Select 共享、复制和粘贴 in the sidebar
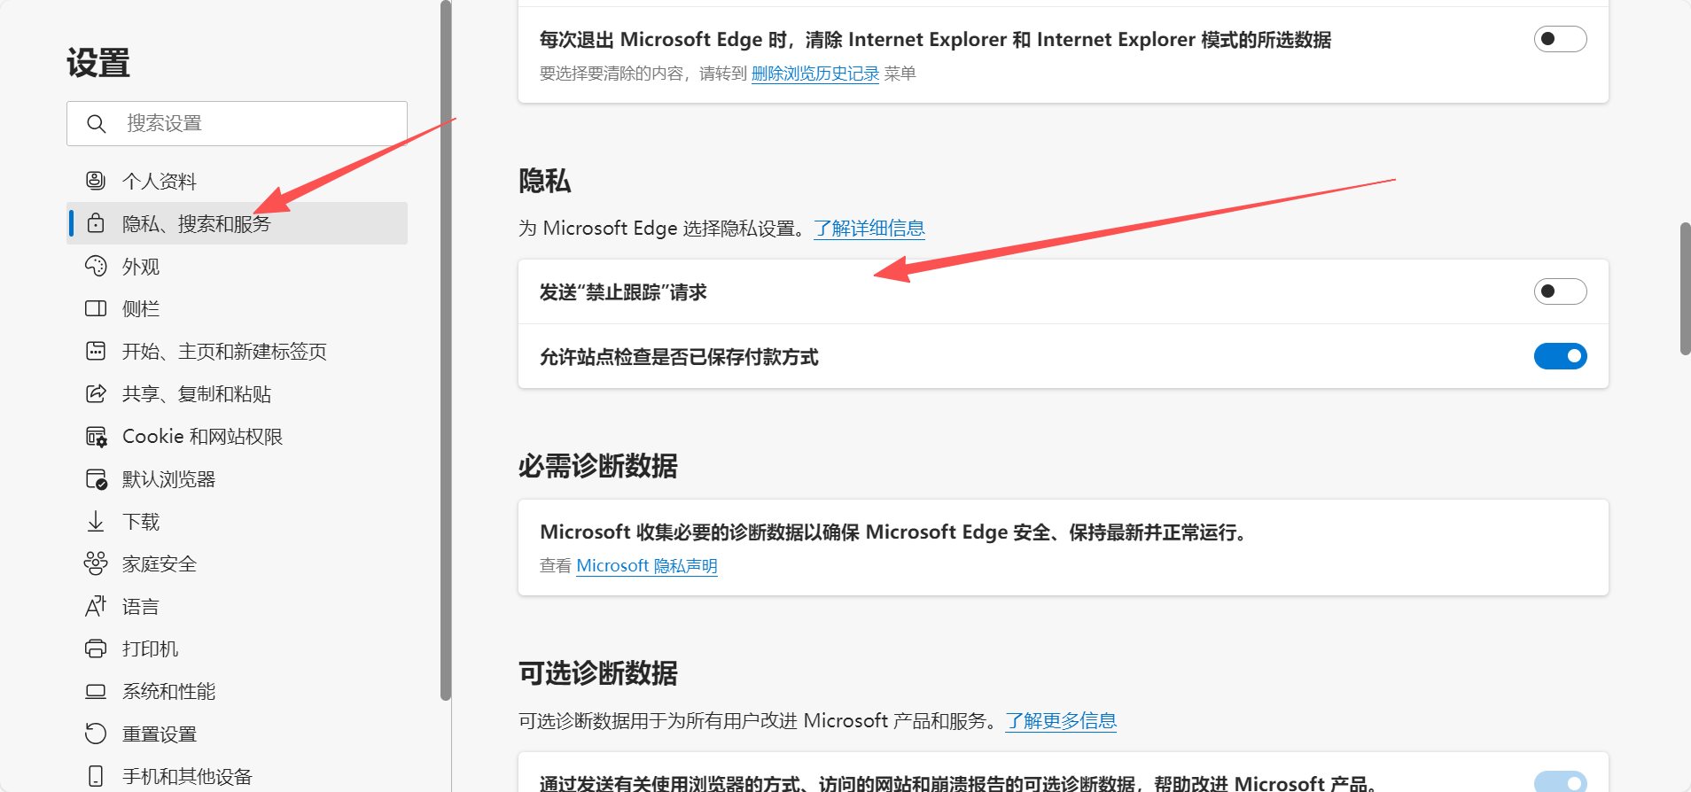The image size is (1691, 792). tap(238, 393)
